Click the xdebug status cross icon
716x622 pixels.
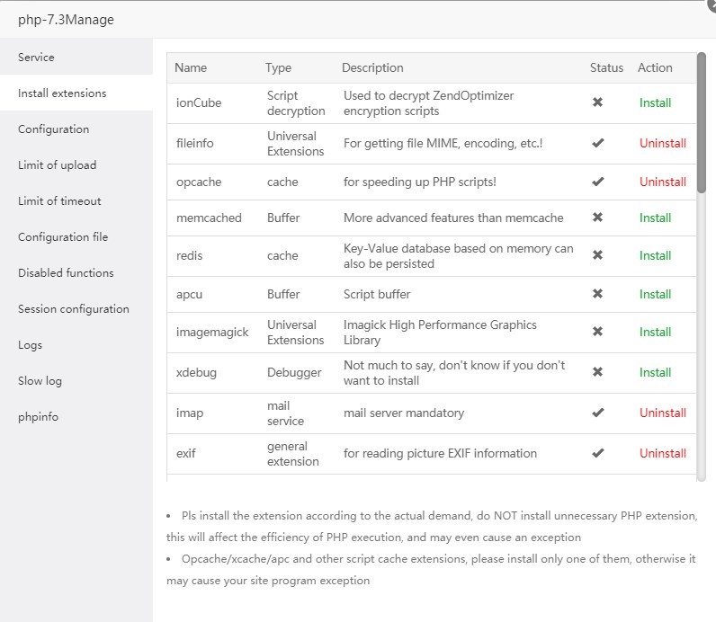597,372
